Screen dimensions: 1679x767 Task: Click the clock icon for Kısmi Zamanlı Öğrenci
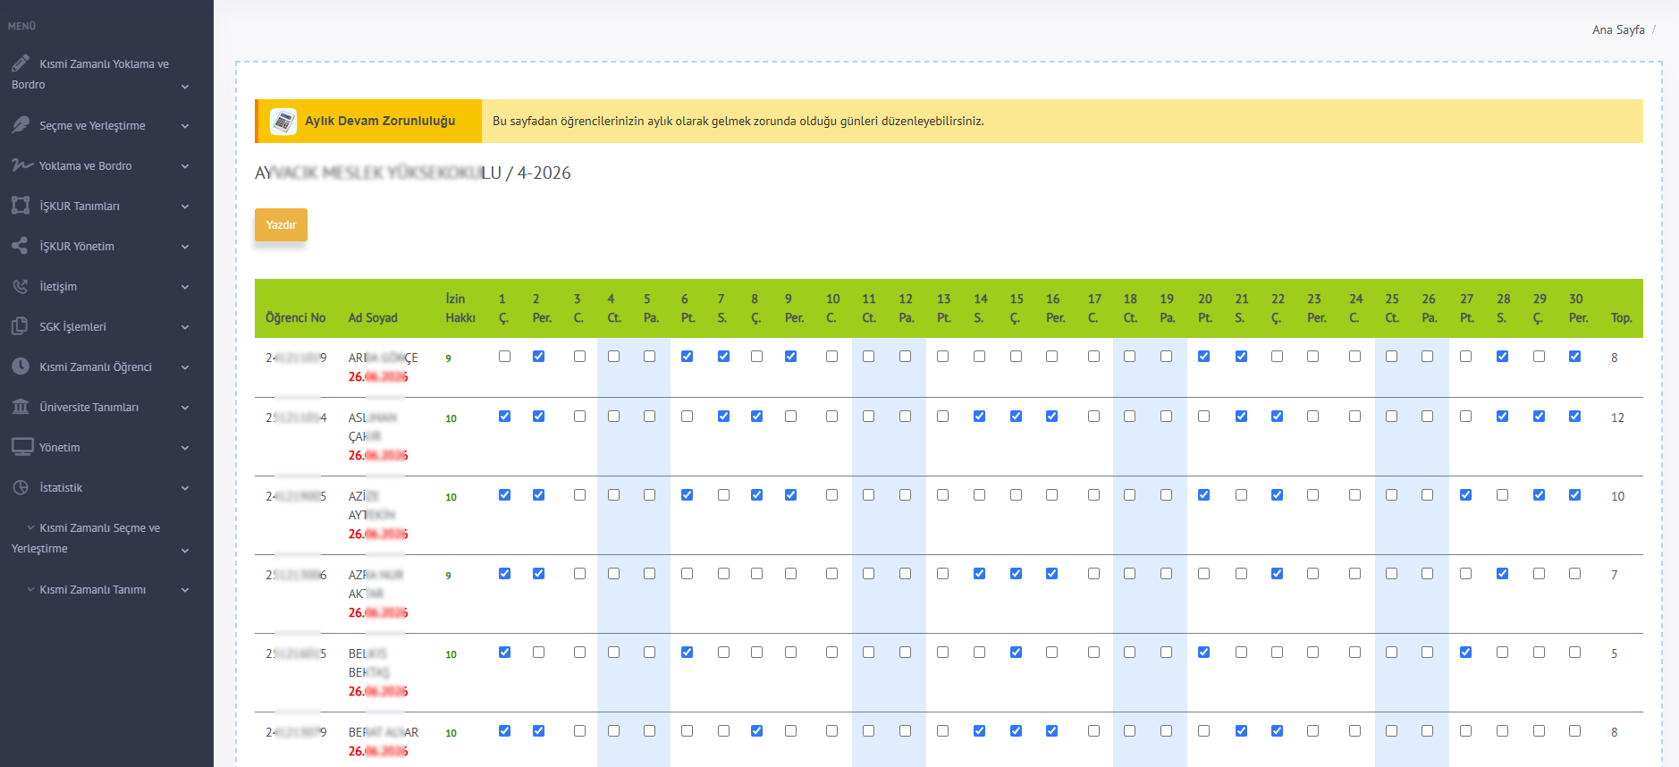pos(21,367)
